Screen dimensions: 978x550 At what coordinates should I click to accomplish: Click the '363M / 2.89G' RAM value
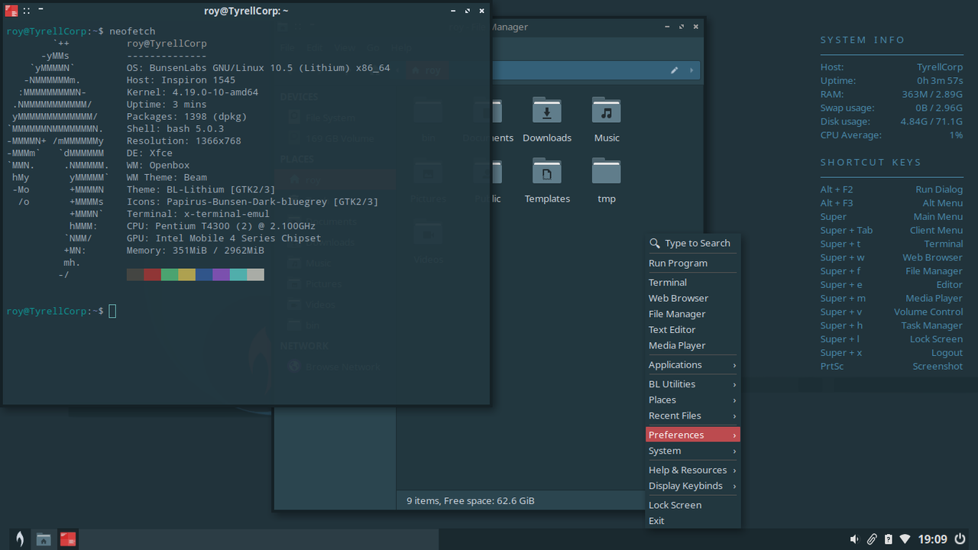coord(932,95)
